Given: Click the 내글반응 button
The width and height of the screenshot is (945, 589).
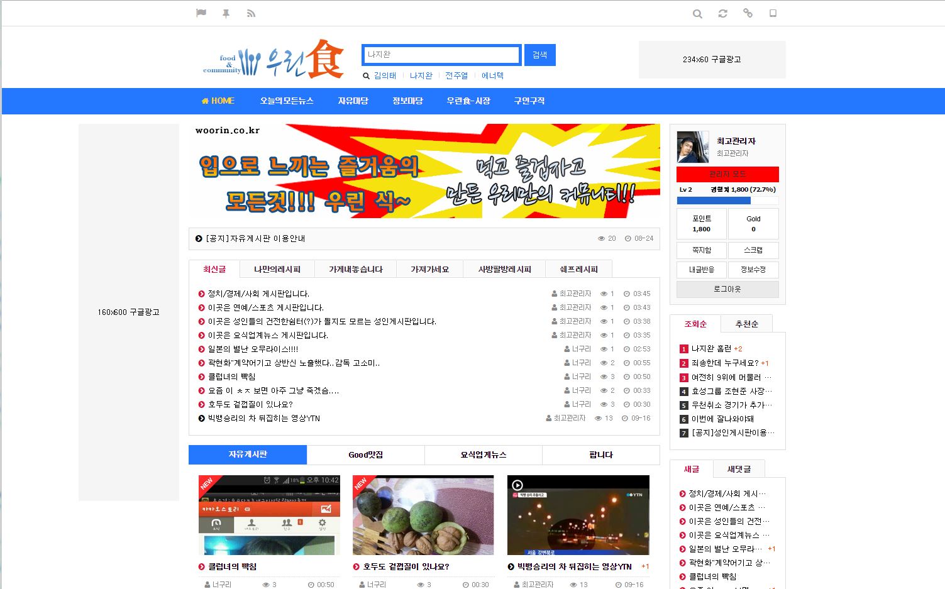Looking at the screenshot, I should click(702, 270).
